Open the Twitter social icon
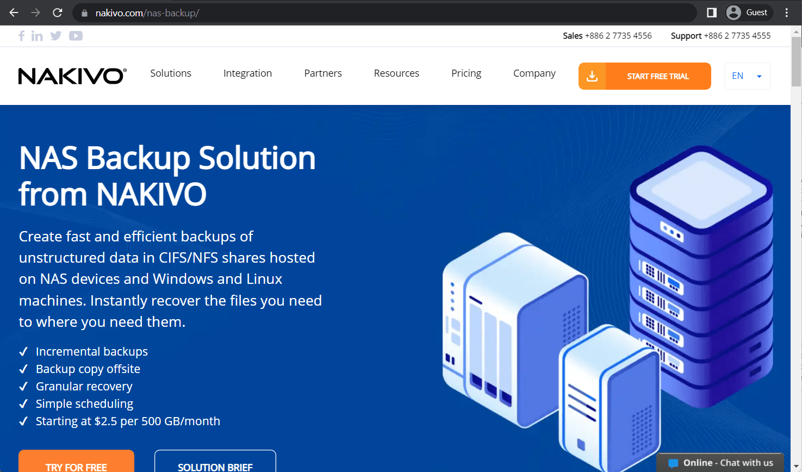The width and height of the screenshot is (802, 472). coord(55,36)
